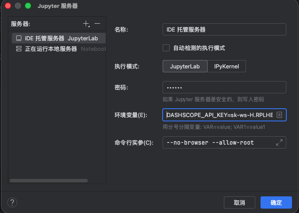
Task: Click the 密码: label
Action: click(121, 87)
